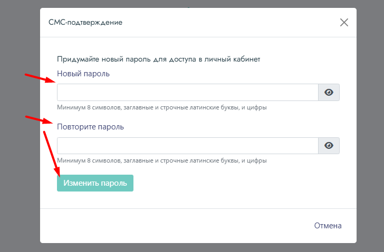Click red arrow pointing at Новый пароль label
The height and width of the screenshot is (252, 384).
click(41, 78)
